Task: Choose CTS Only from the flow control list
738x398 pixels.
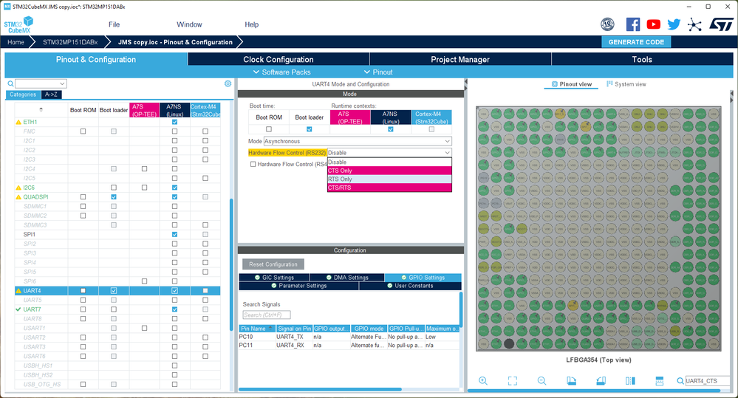Action: coord(389,171)
